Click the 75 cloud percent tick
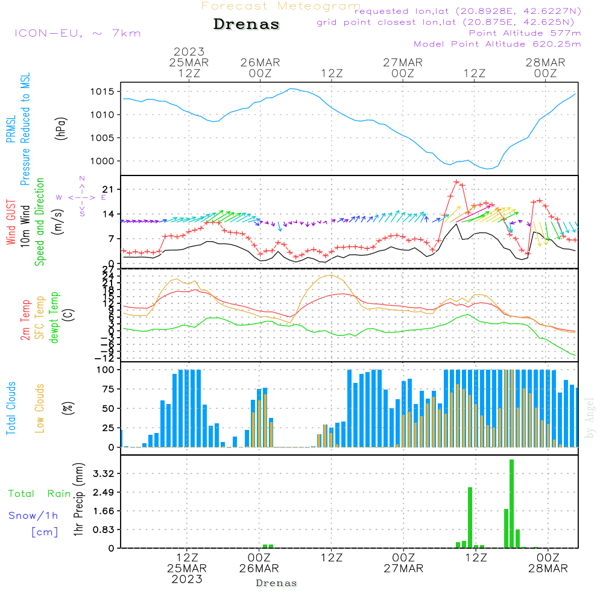This screenshot has width=603, height=603. [x=108, y=389]
